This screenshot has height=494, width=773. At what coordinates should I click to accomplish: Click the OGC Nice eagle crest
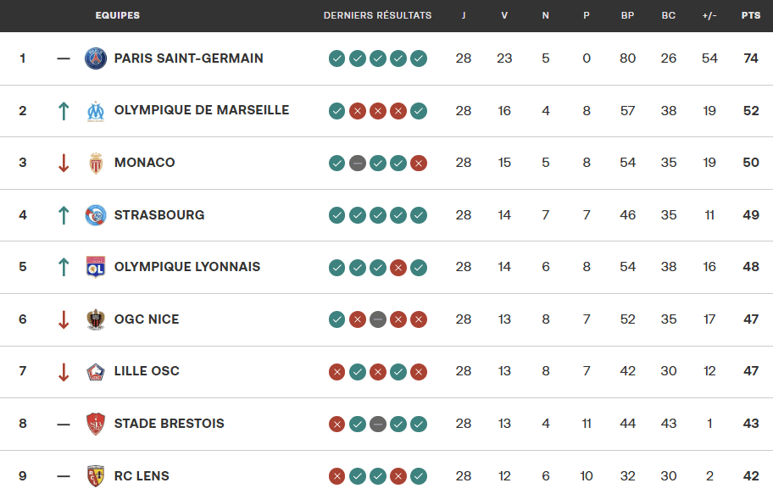pyautogui.click(x=96, y=319)
